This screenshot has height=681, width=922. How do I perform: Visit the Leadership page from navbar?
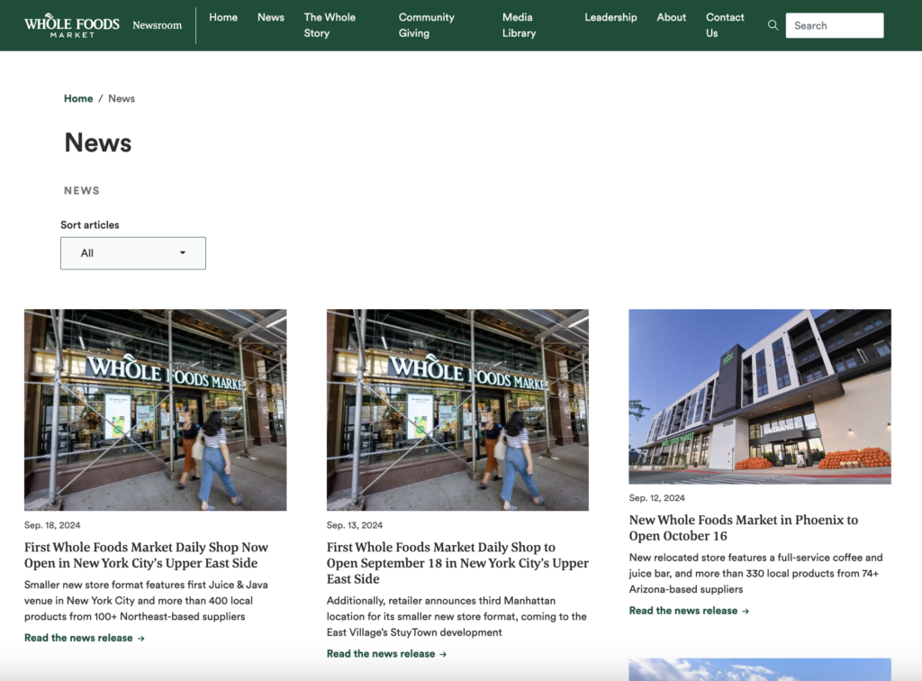pos(610,18)
